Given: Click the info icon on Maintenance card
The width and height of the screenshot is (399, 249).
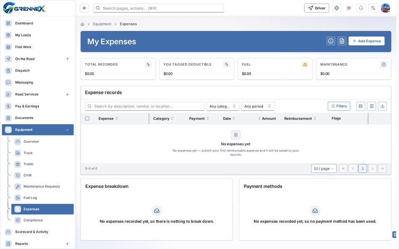Looking at the screenshot, I should [x=384, y=65].
